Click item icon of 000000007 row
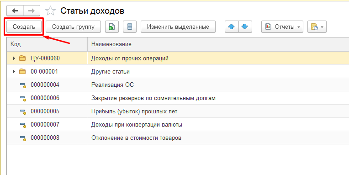This screenshot has height=175, width=349. (x=23, y=125)
